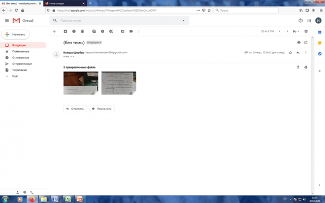Open Firefox application menu

(321, 10)
